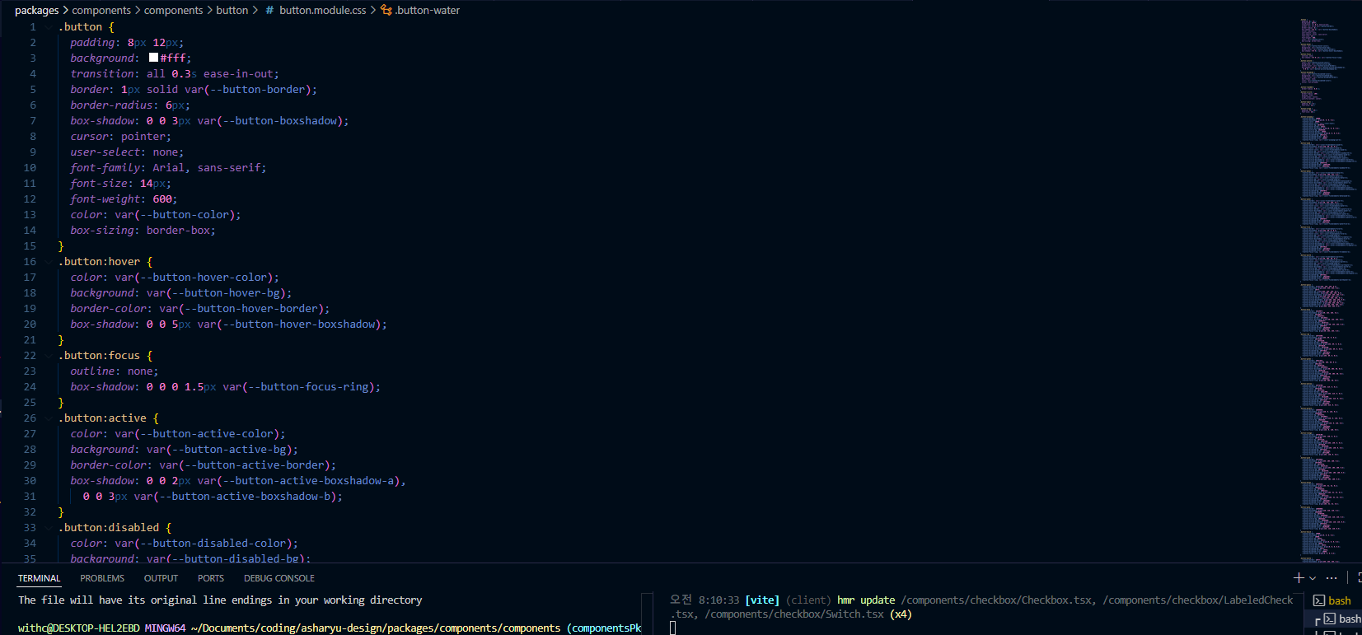The width and height of the screenshot is (1362, 635).
Task: Click the terminal icon beside highlighted bash
Action: pos(1329,619)
